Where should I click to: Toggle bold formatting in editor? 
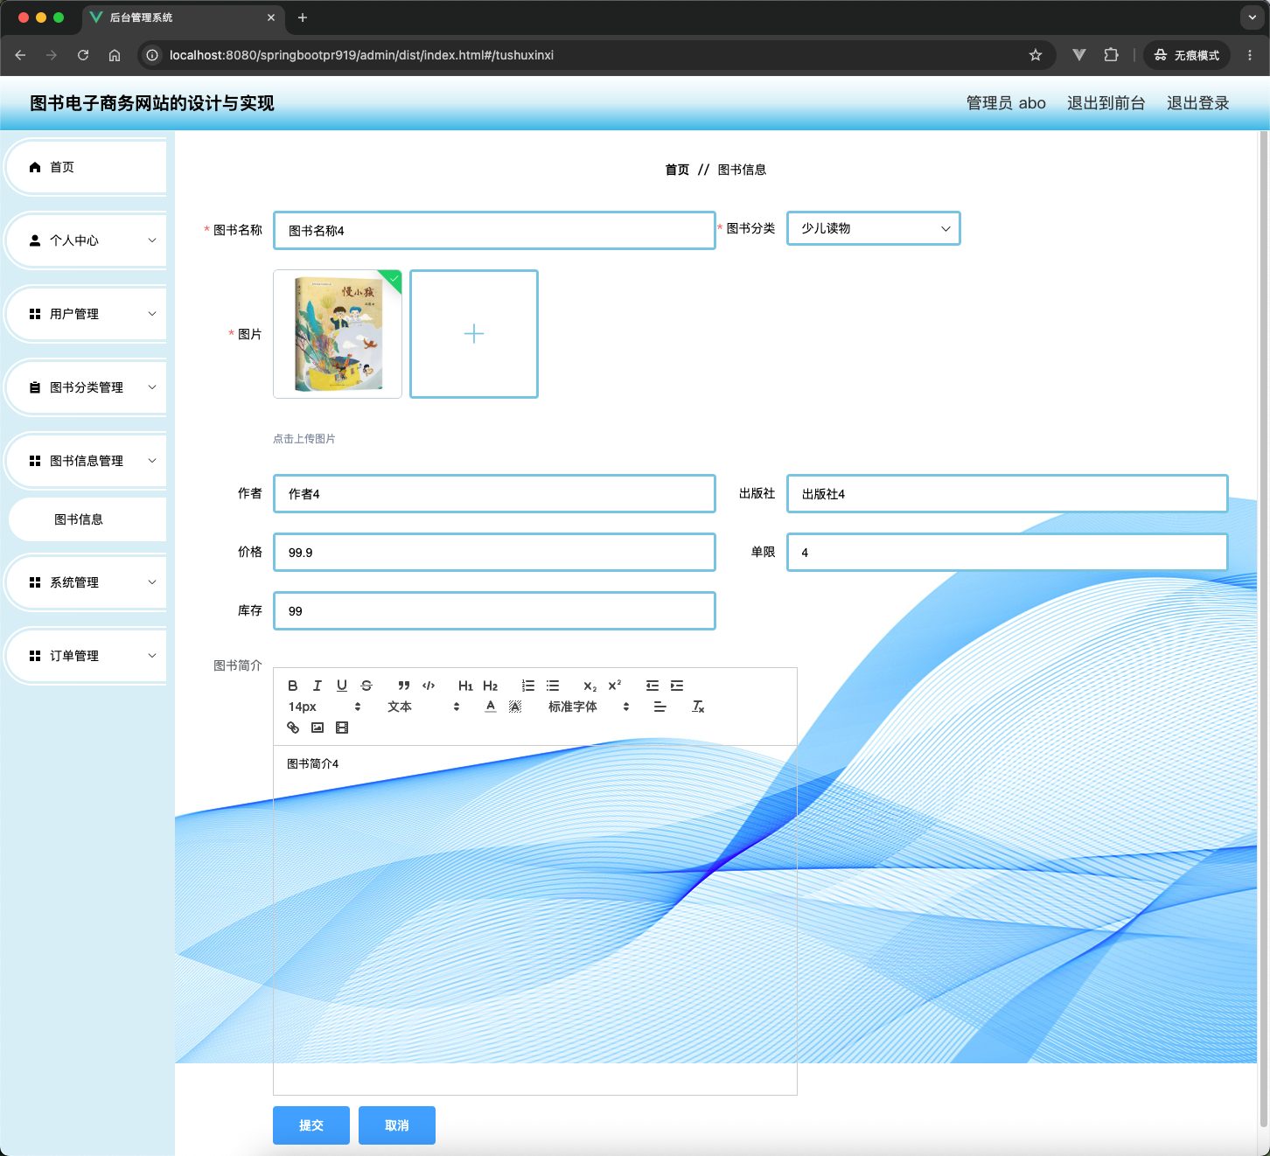coord(293,686)
